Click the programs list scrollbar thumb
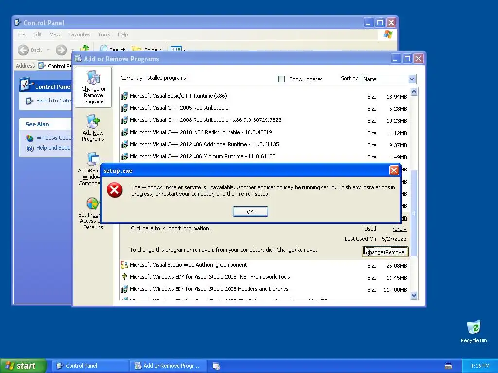This screenshot has width=498, height=373. click(x=414, y=214)
